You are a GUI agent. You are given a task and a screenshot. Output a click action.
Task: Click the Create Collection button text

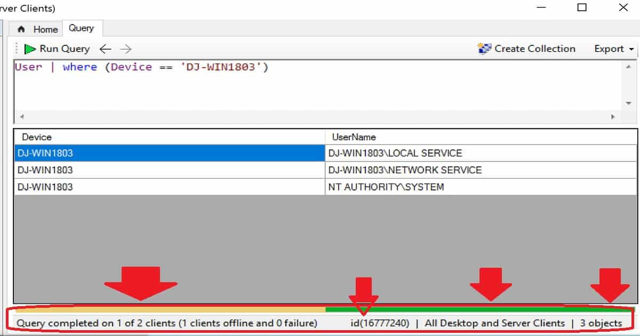tap(535, 49)
